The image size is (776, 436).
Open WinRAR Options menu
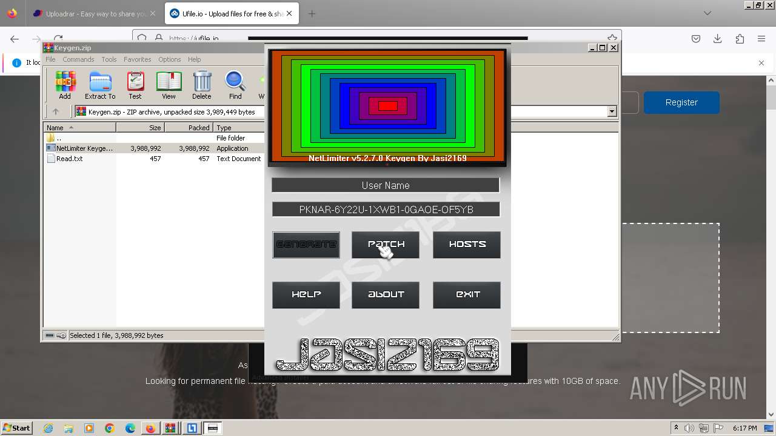(x=170, y=59)
